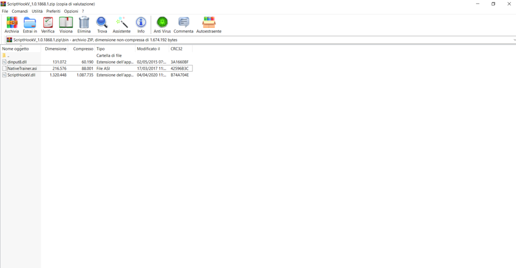Click the WinRAR icon in the address bar
Screen dimensions: 516x268
(x=9, y=40)
